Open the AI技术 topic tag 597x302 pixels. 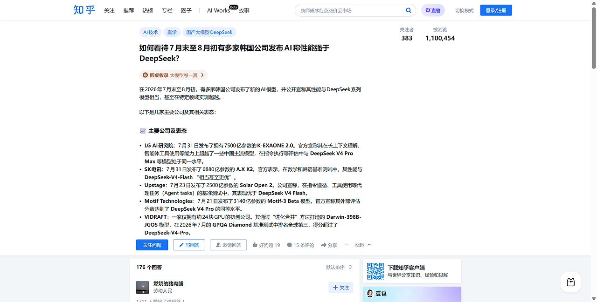(150, 32)
